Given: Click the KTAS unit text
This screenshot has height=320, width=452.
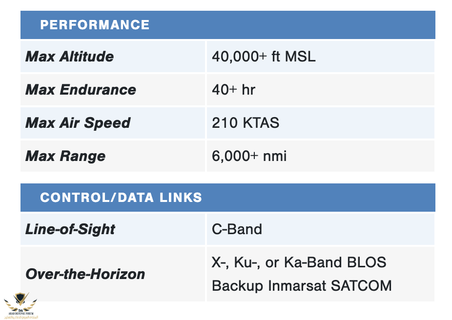Looking at the screenshot, I should click(261, 123).
